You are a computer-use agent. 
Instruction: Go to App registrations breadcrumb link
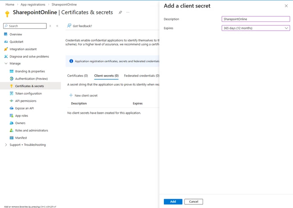[x=33, y=4]
